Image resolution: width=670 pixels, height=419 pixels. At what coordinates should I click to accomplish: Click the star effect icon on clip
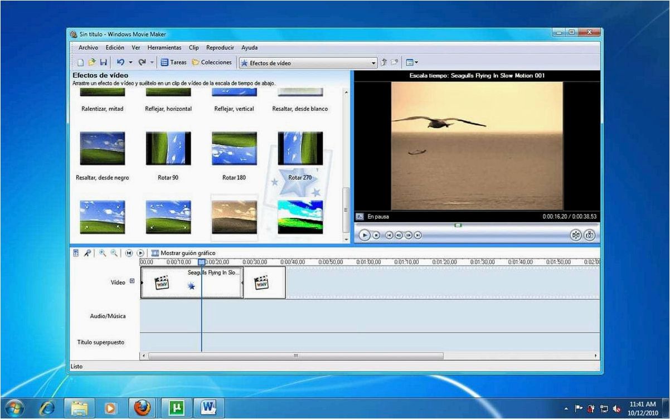[191, 286]
